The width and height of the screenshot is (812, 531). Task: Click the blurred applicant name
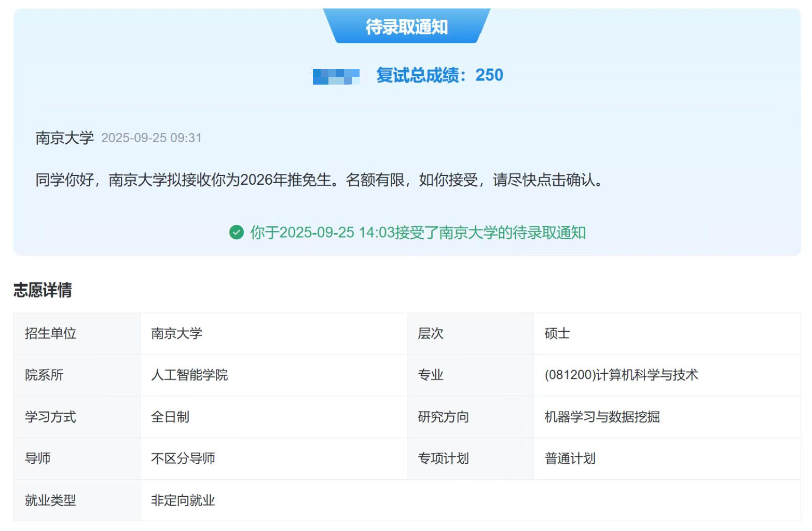click(336, 76)
